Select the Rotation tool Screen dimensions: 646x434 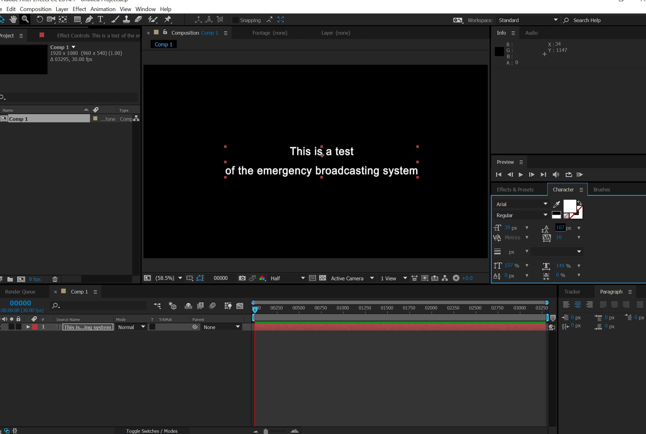tap(39, 20)
